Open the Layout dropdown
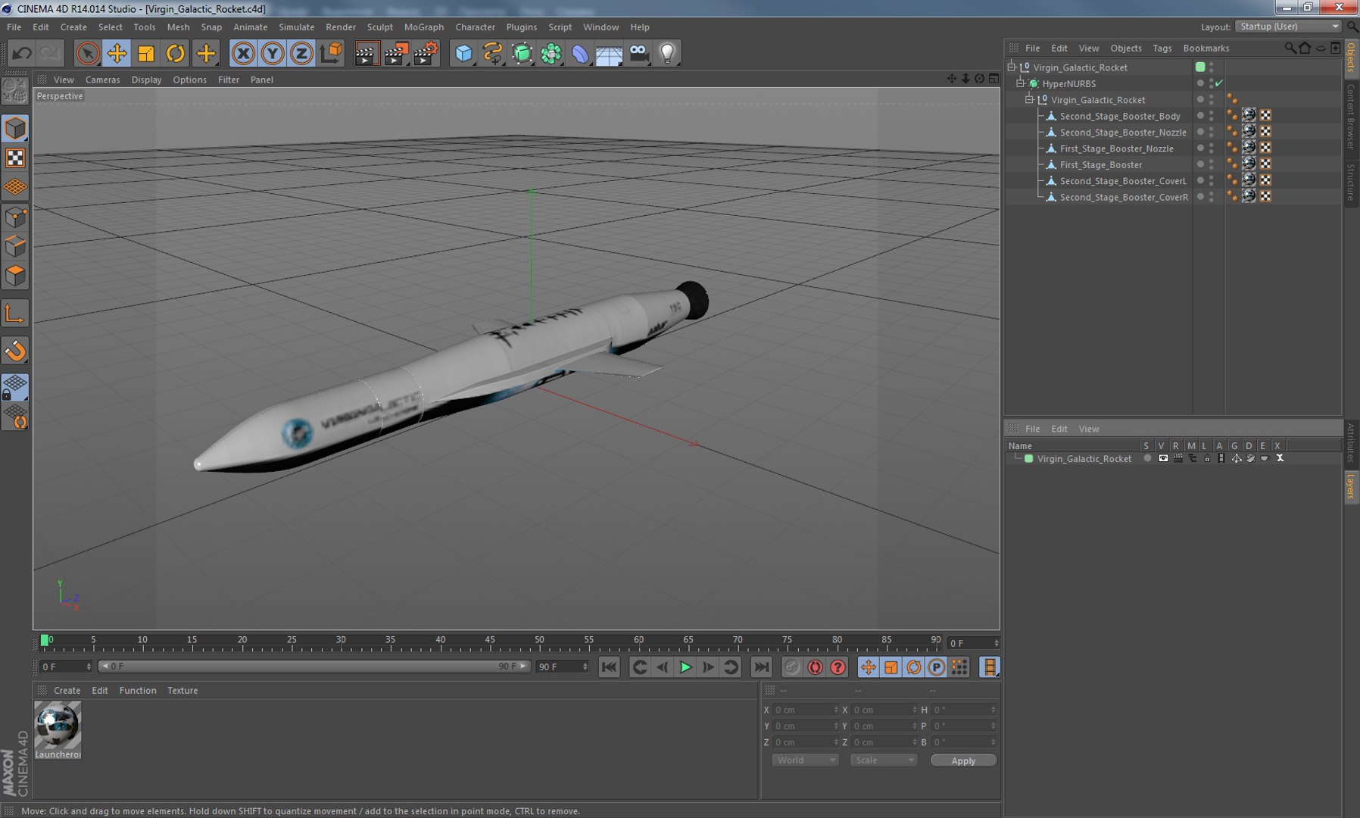This screenshot has width=1360, height=818. (x=1289, y=27)
